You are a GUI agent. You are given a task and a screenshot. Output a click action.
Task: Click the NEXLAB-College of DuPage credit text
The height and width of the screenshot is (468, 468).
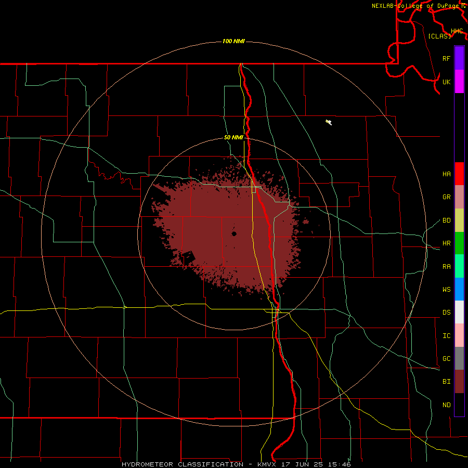pos(417,6)
